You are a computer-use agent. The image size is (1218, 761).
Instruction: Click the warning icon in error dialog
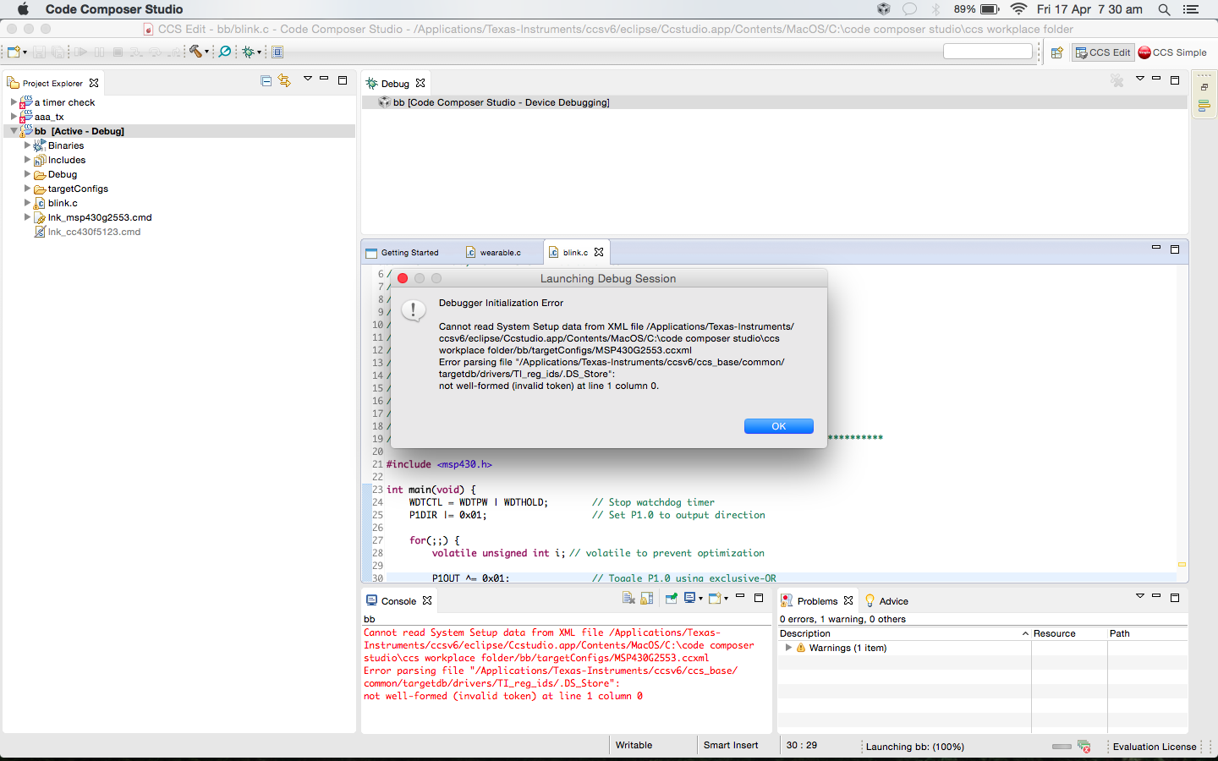pyautogui.click(x=413, y=310)
